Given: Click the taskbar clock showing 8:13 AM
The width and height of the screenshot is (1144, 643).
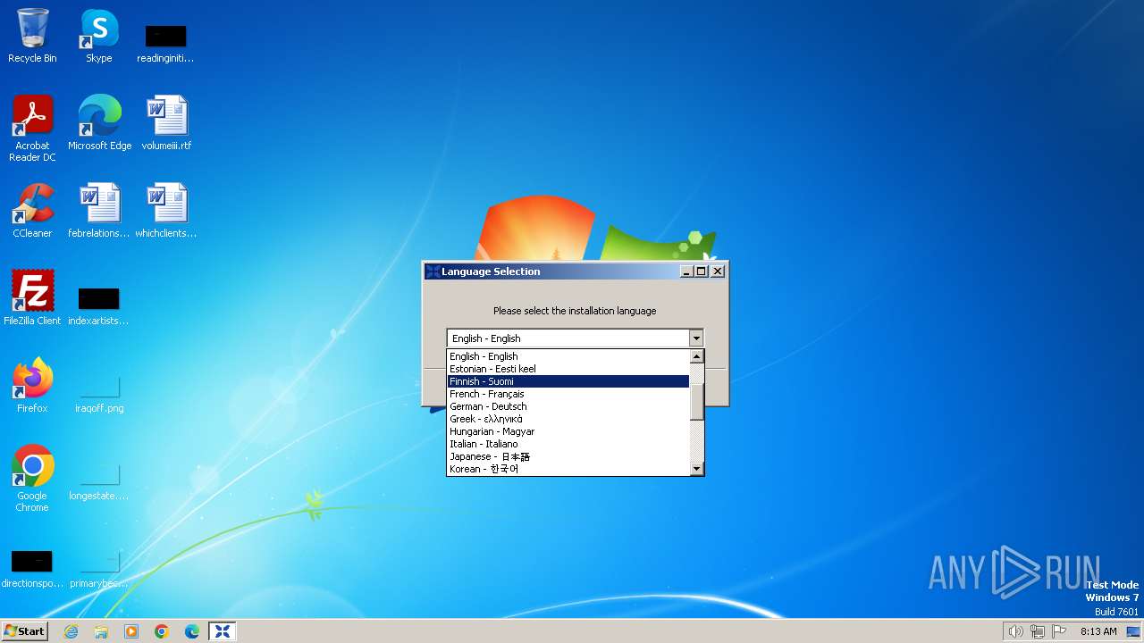Looking at the screenshot, I should tap(1098, 631).
